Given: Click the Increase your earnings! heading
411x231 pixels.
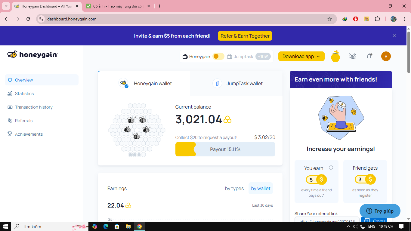Looking at the screenshot, I should click(x=341, y=149).
